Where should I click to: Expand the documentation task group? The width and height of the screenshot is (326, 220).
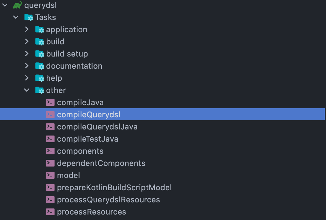(x=27, y=66)
